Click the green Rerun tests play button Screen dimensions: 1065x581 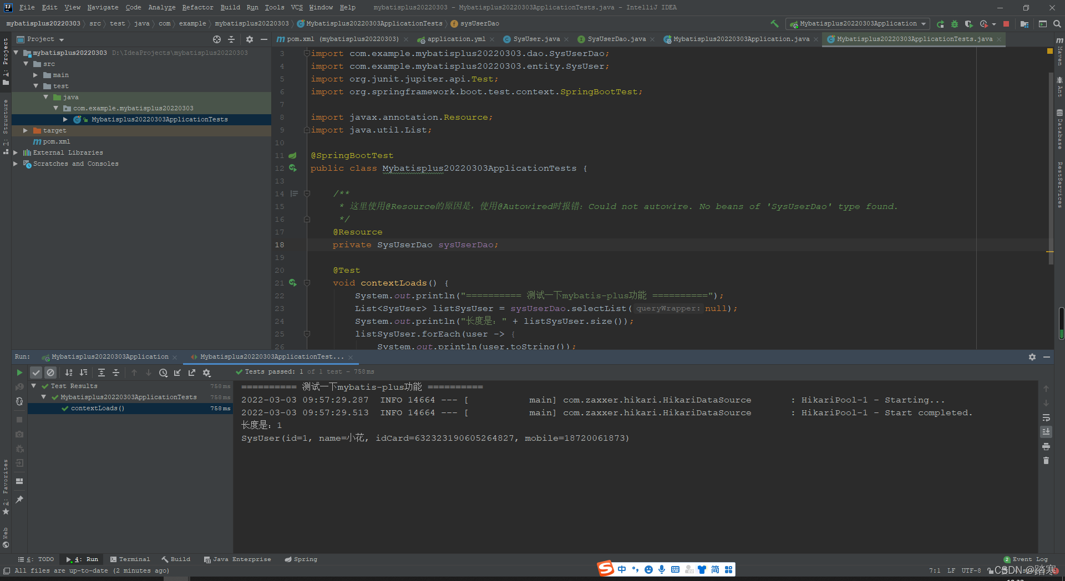(19, 373)
